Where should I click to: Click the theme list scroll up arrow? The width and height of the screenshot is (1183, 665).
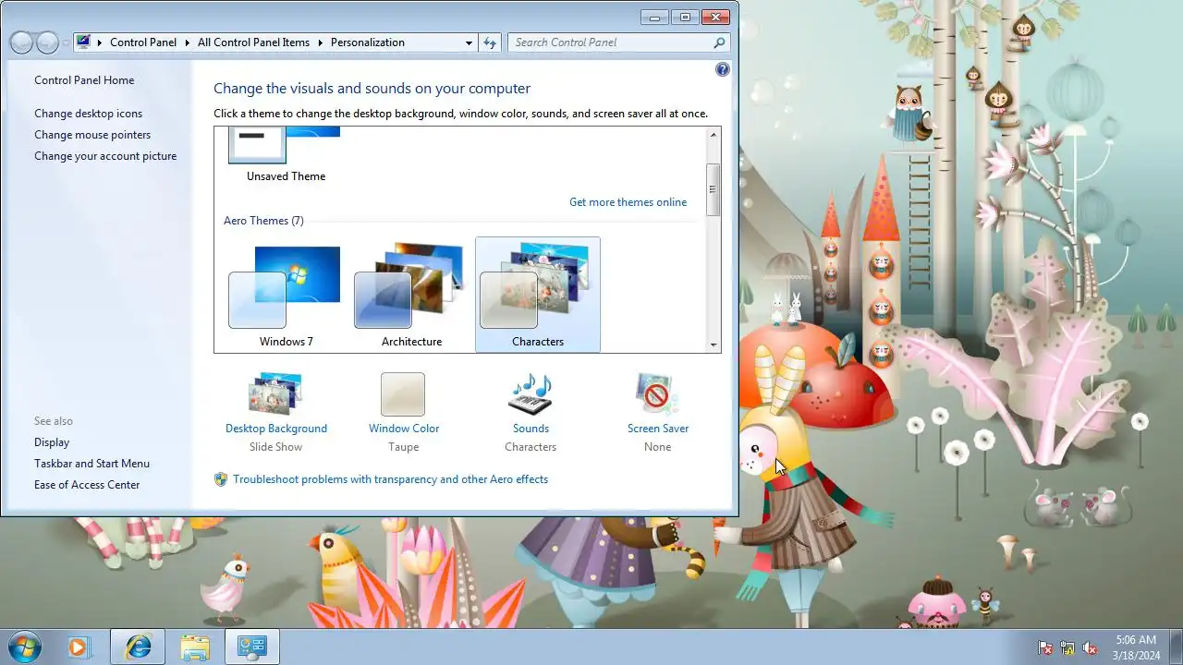[x=713, y=135]
